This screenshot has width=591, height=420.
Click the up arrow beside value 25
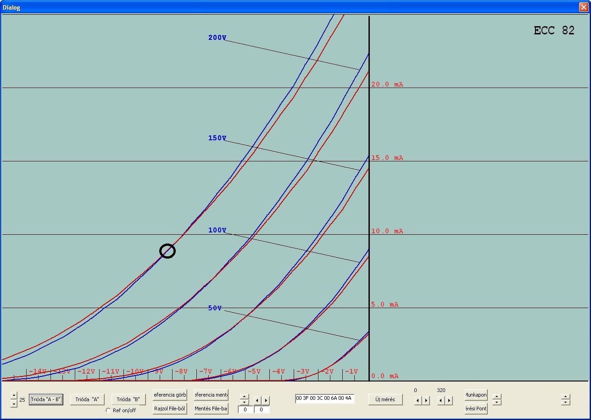click(14, 395)
